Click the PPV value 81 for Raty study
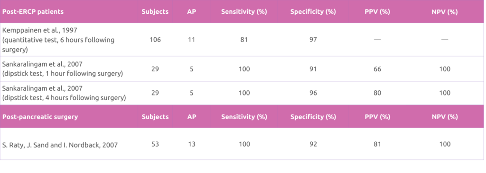The image size is (486, 173). tap(377, 144)
